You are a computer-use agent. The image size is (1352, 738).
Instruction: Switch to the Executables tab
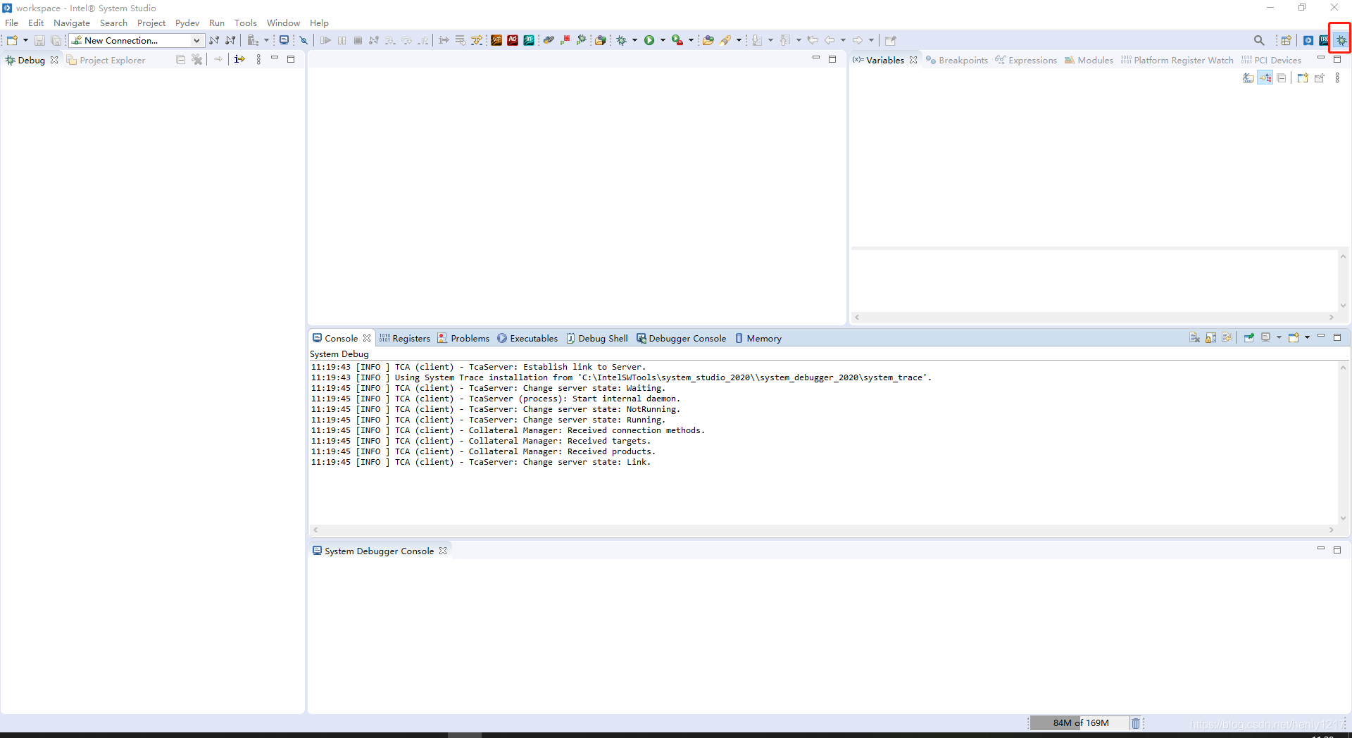tap(527, 338)
